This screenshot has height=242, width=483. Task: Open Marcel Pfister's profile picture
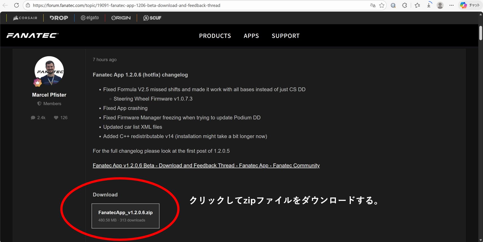pos(49,71)
